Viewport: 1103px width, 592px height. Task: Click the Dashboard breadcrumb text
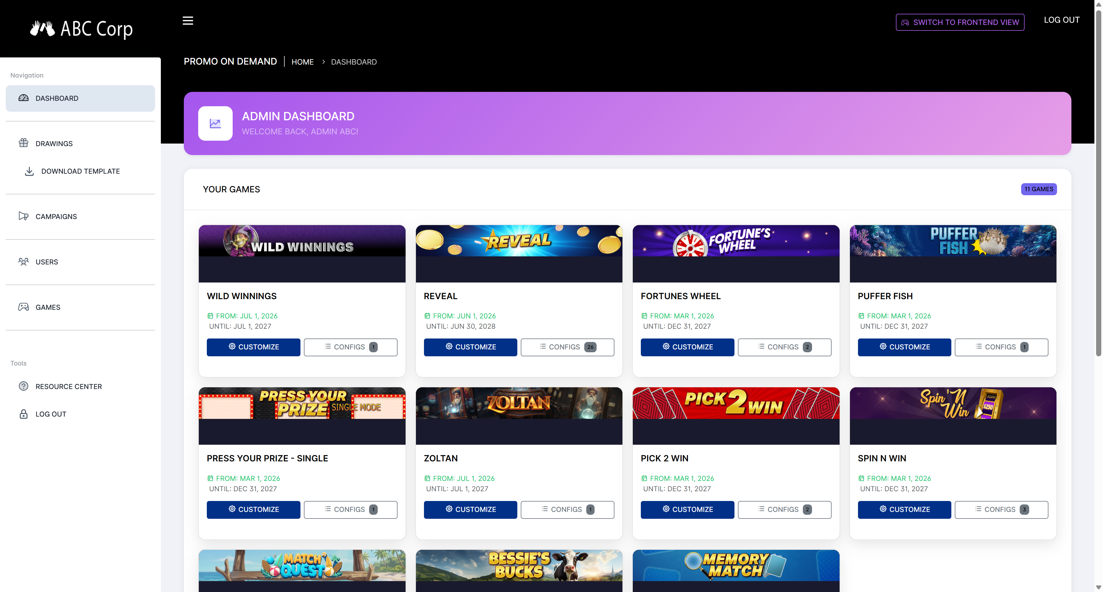pos(354,62)
